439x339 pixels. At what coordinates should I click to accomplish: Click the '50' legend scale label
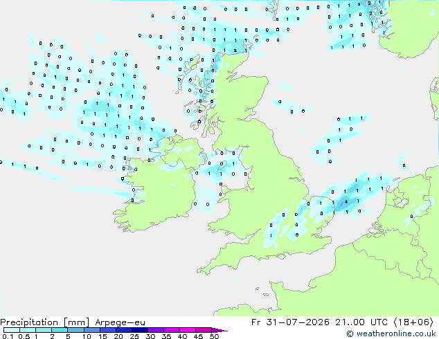(214, 336)
